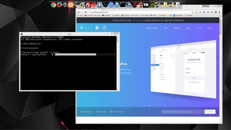Click the 'cd projects' command line

29,48
